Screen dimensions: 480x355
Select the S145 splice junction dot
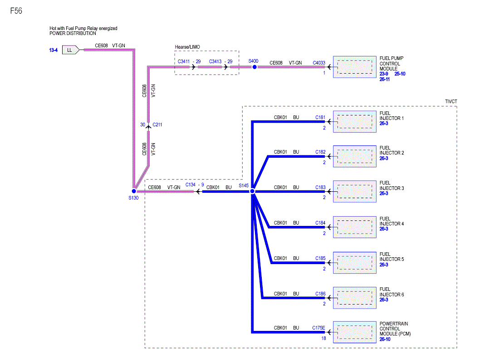[x=252, y=191]
